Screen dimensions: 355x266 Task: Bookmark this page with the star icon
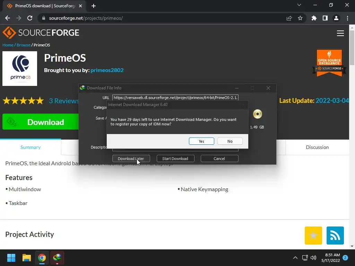300,18
